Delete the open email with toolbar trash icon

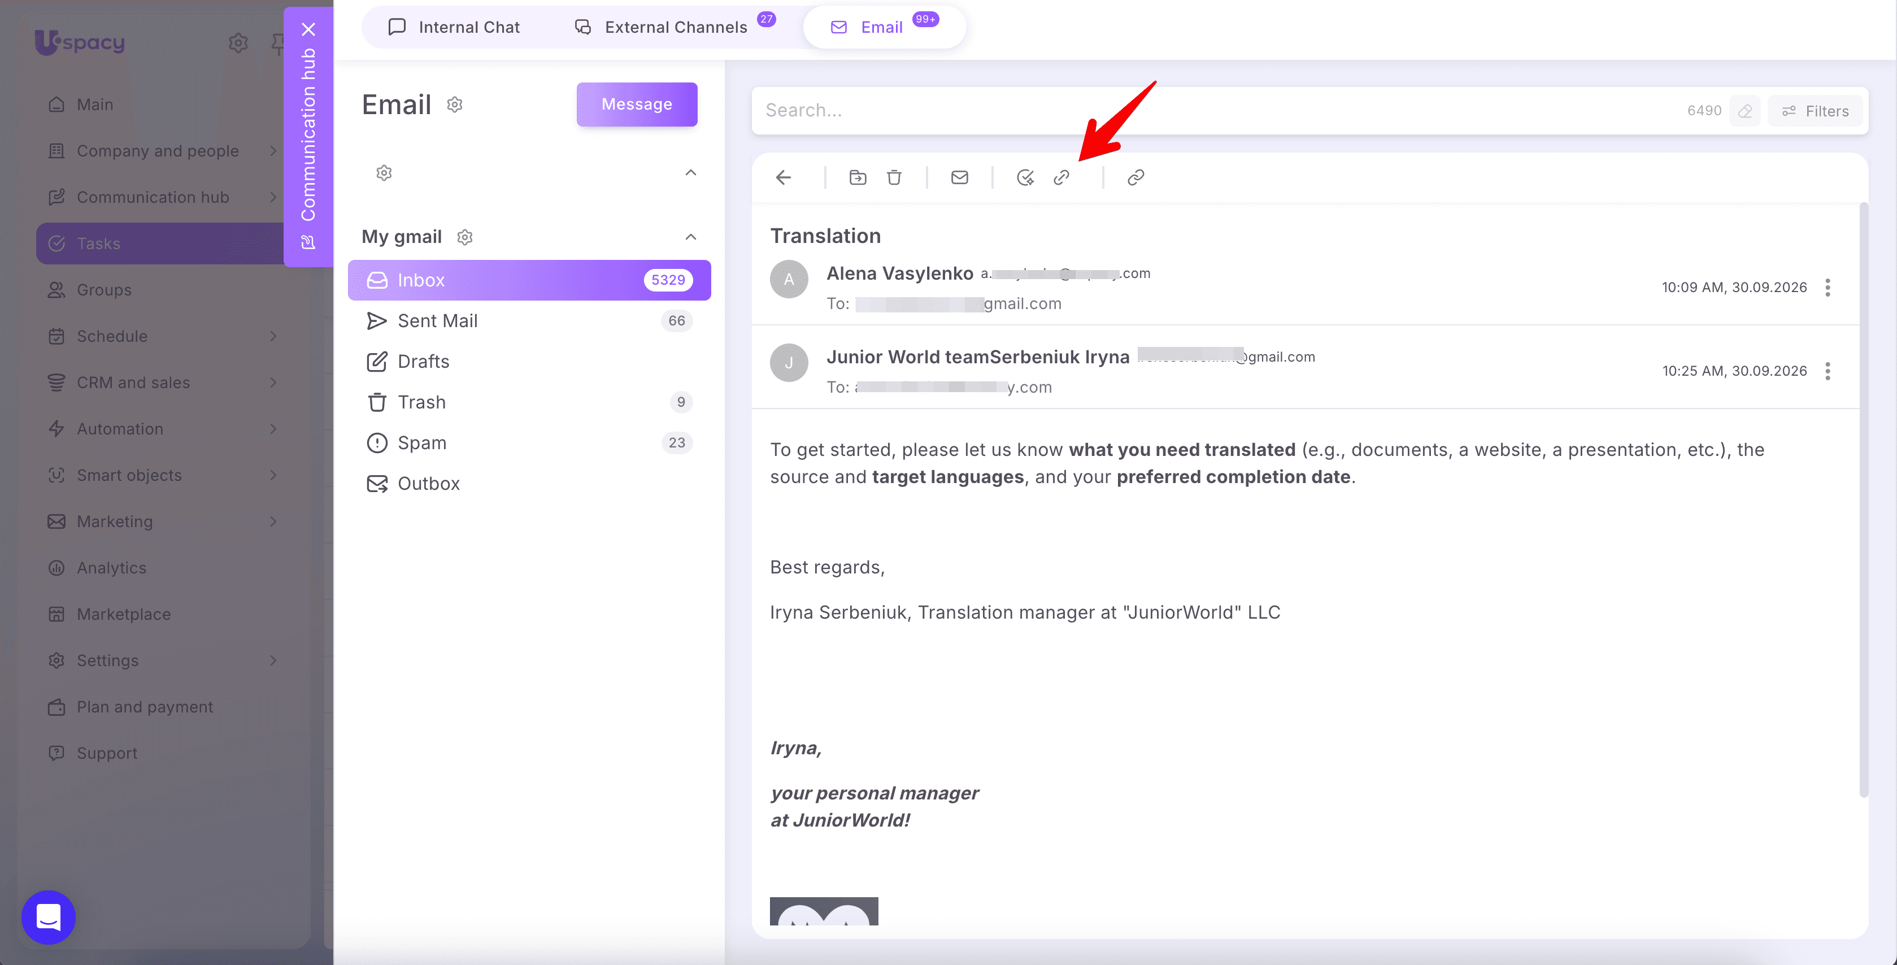[894, 177]
